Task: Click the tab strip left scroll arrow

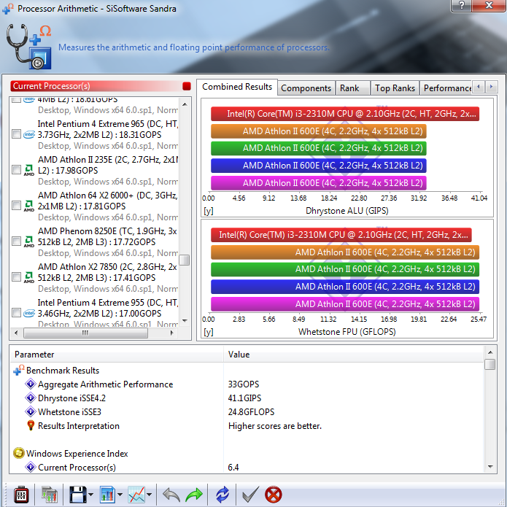Action: (x=479, y=87)
